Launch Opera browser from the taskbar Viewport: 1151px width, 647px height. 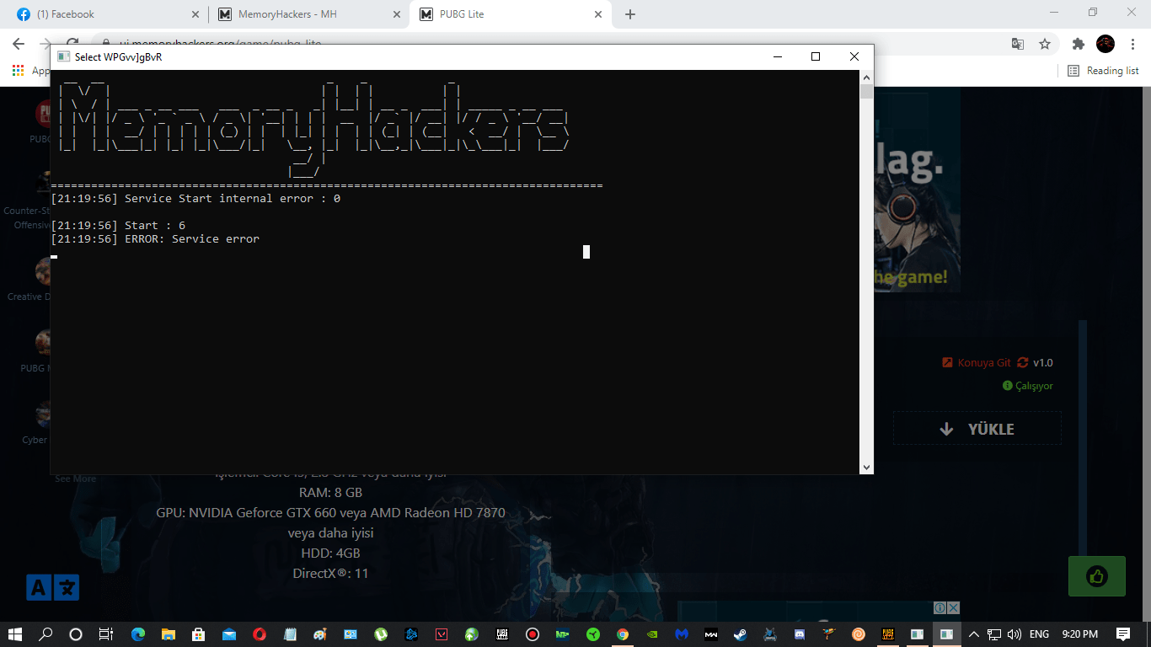[x=260, y=634]
